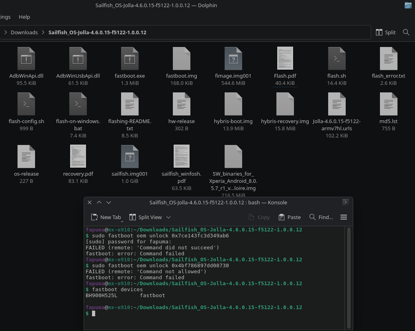Open Konsole Find search
This screenshot has width=415, height=331.
click(x=321, y=217)
